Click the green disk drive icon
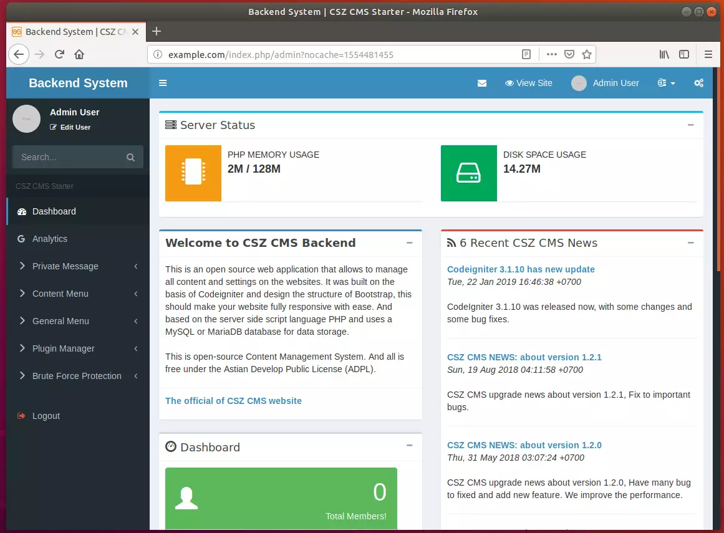The width and height of the screenshot is (724, 533). tap(469, 173)
